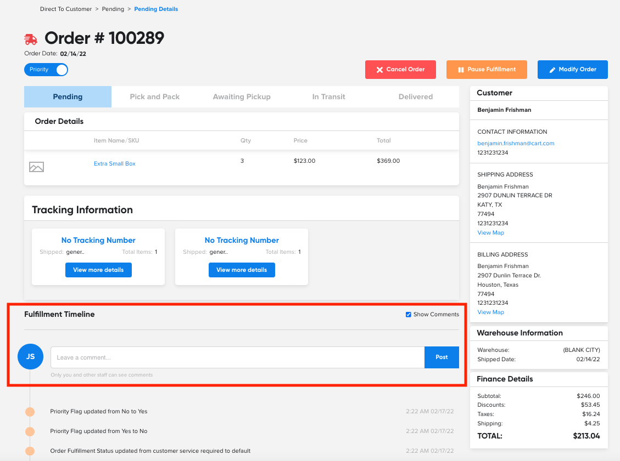Click the Modify Order button
620x461 pixels.
(572, 70)
